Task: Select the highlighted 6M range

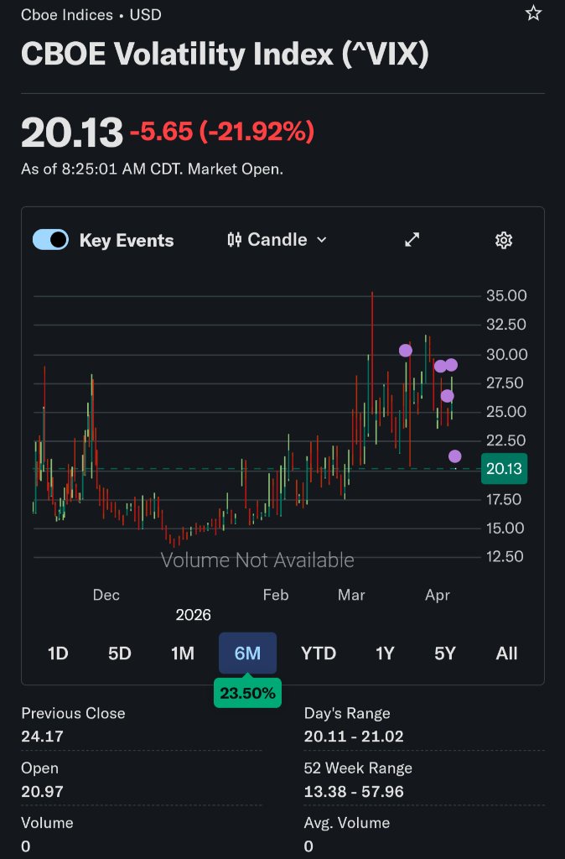Action: coord(247,653)
